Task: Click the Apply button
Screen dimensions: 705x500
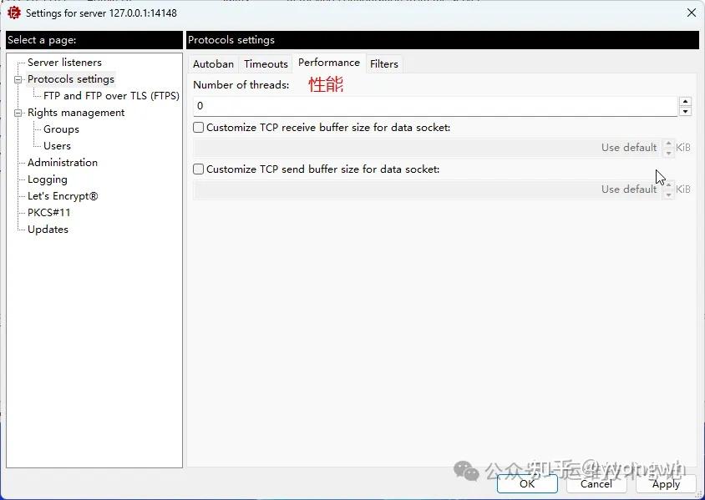Action: tap(666, 483)
